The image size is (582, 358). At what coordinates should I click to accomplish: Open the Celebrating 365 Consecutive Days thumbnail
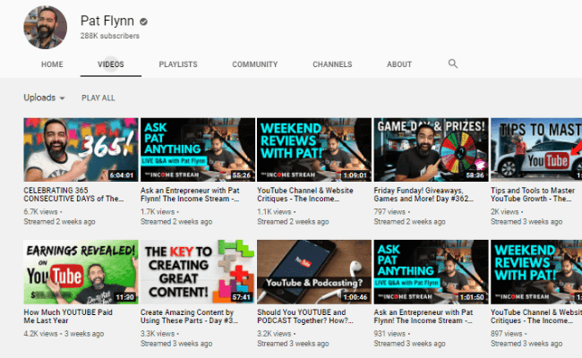[81, 149]
